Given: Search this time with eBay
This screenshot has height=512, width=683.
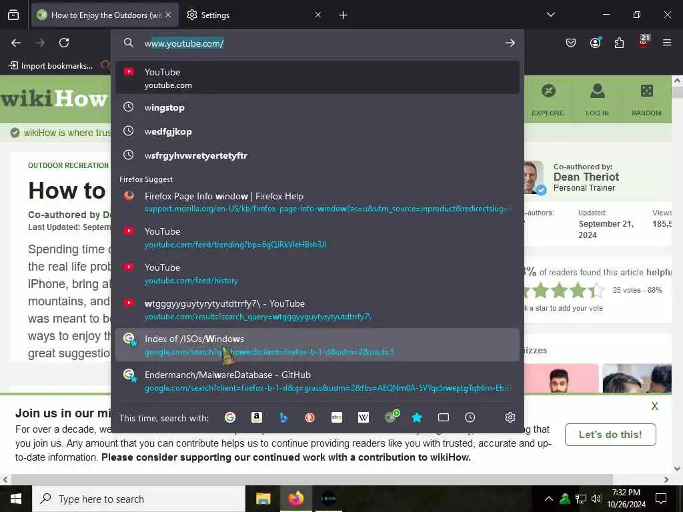Looking at the screenshot, I should tap(337, 417).
